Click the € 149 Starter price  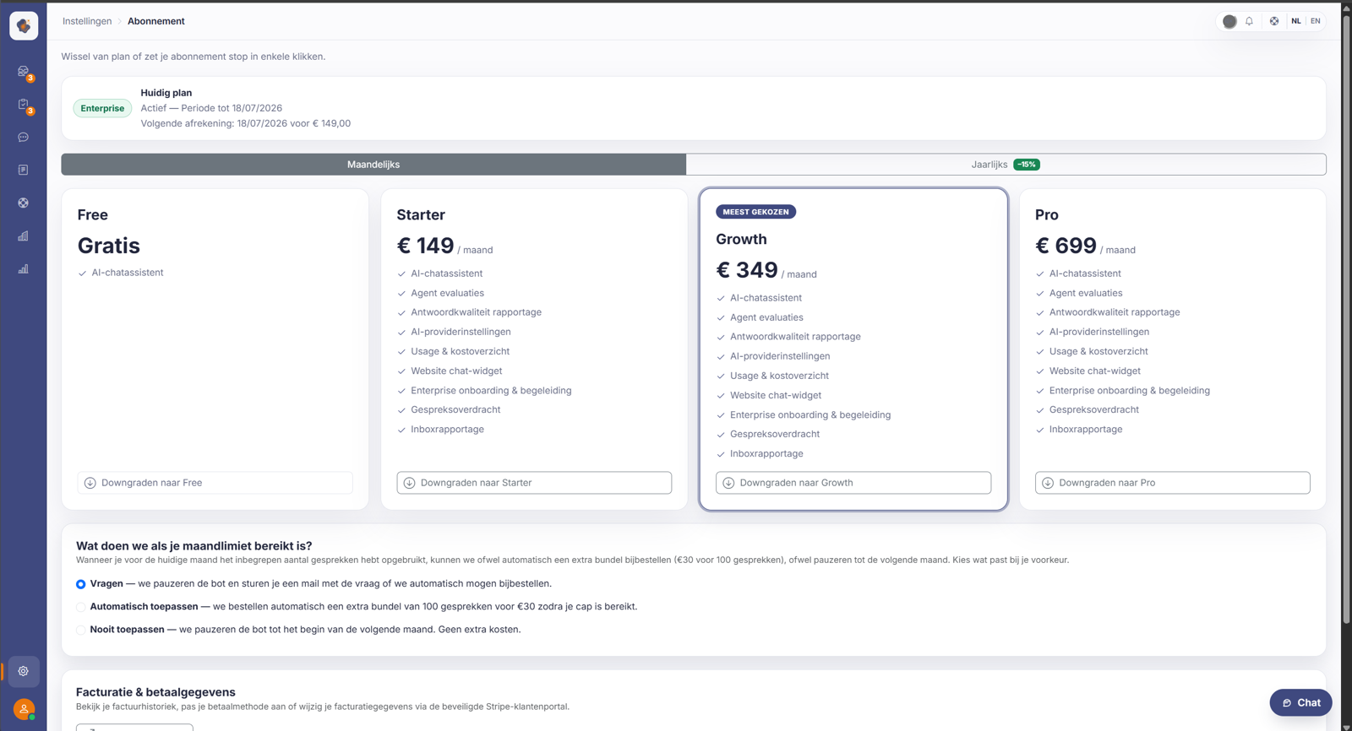tap(426, 246)
